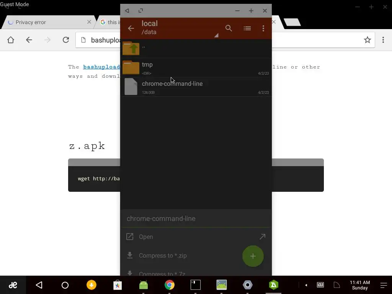
Task: Open the terminal app in taskbar
Action: point(196,285)
